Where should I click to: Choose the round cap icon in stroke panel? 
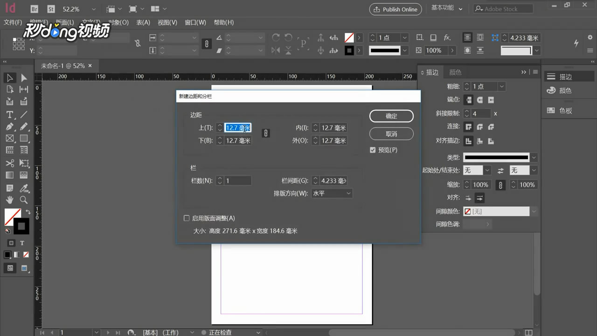pos(479,99)
